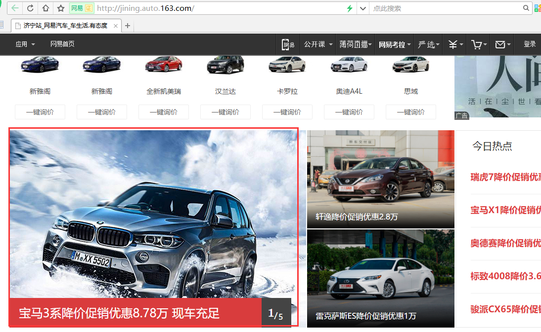541x332 pixels.
Task: Open the 全新凯美瑞 model name link
Action: (164, 91)
